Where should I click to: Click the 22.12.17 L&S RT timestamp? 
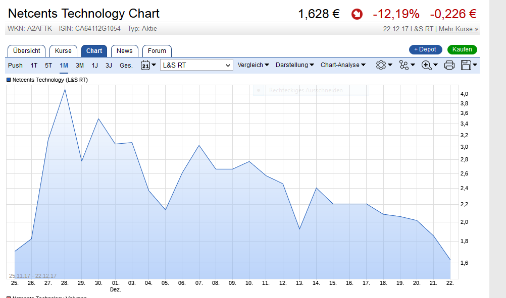click(x=408, y=29)
